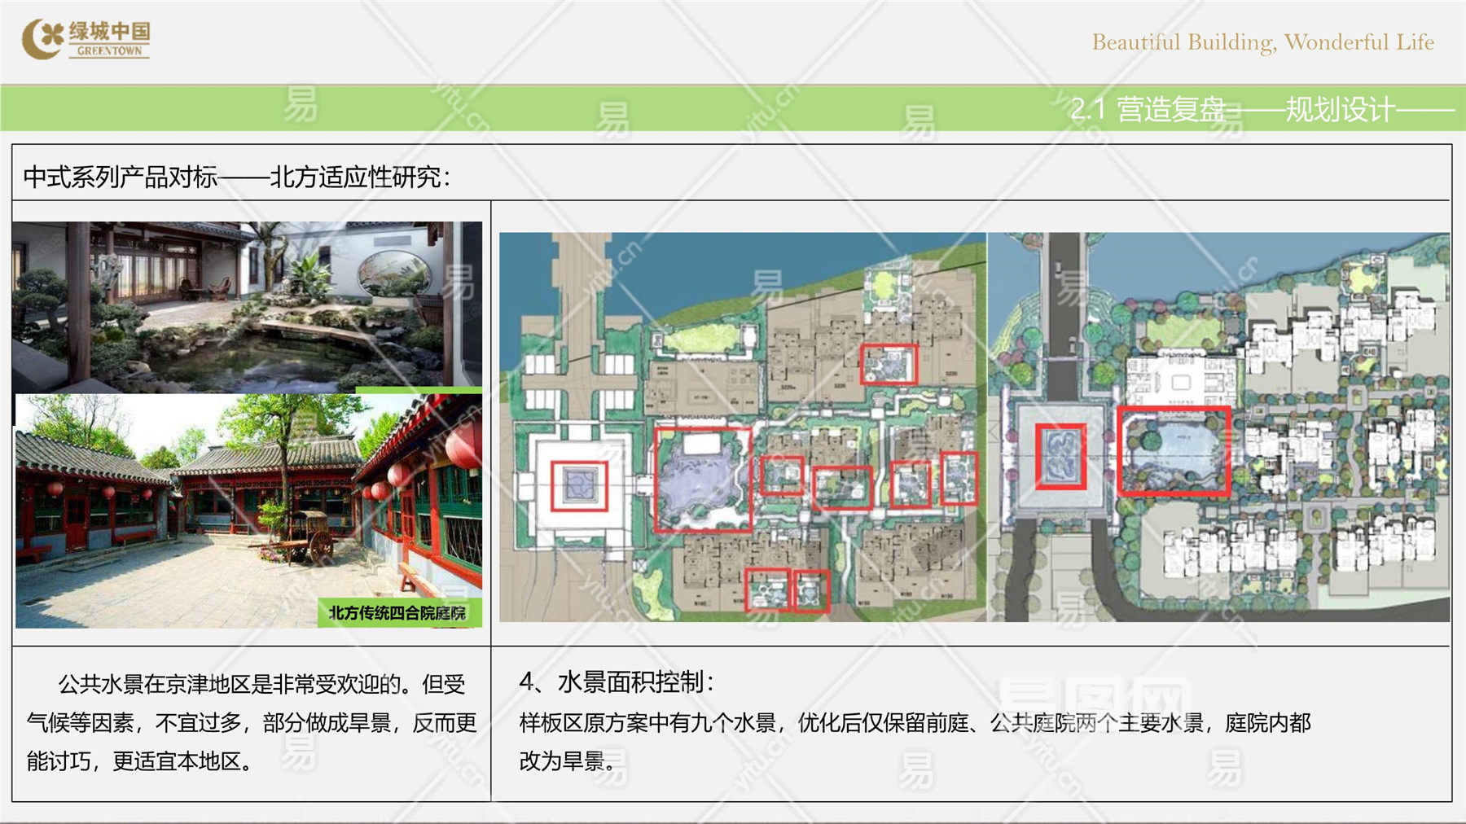Select the title "中式系列产品对标——北方适应性研究"
The height and width of the screenshot is (824, 1466).
tap(237, 177)
